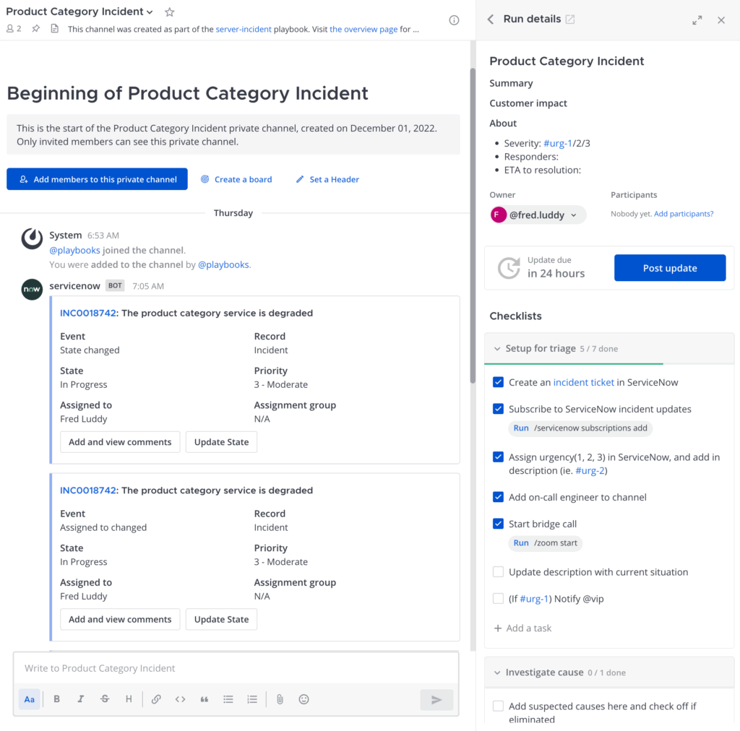Check Notify @vip task

498,599
